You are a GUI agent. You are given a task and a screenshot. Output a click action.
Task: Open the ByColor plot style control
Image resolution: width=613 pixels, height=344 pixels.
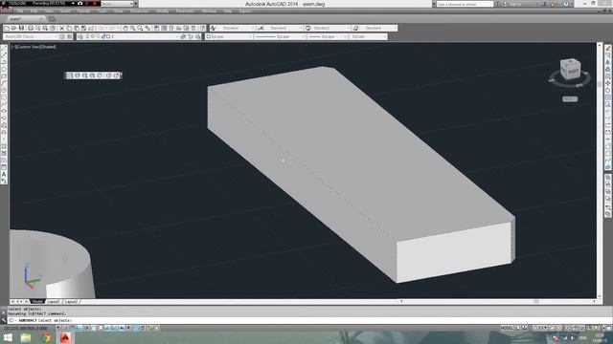pos(368,36)
